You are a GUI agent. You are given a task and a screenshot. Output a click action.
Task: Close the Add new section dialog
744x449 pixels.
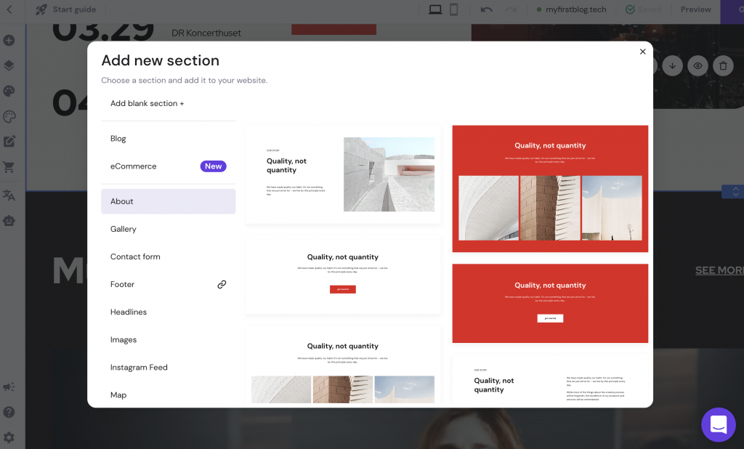[x=642, y=52]
